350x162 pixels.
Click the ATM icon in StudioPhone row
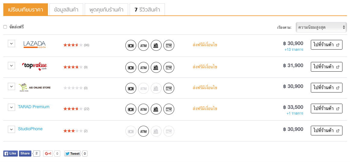click(x=143, y=131)
